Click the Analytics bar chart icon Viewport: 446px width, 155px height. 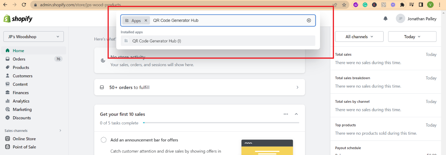coord(8,101)
